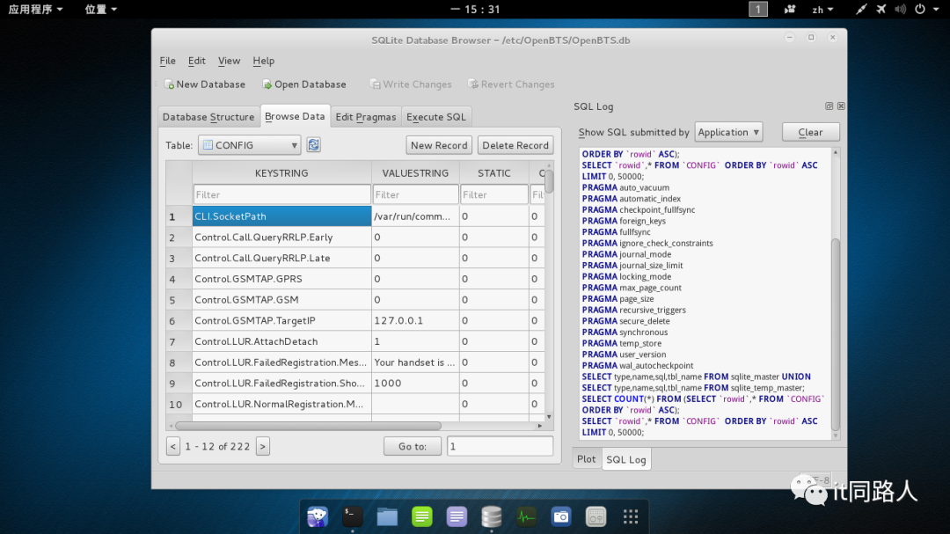Click the pen-shaped tray icon in top bar
The image size is (950, 534).
[x=861, y=9]
